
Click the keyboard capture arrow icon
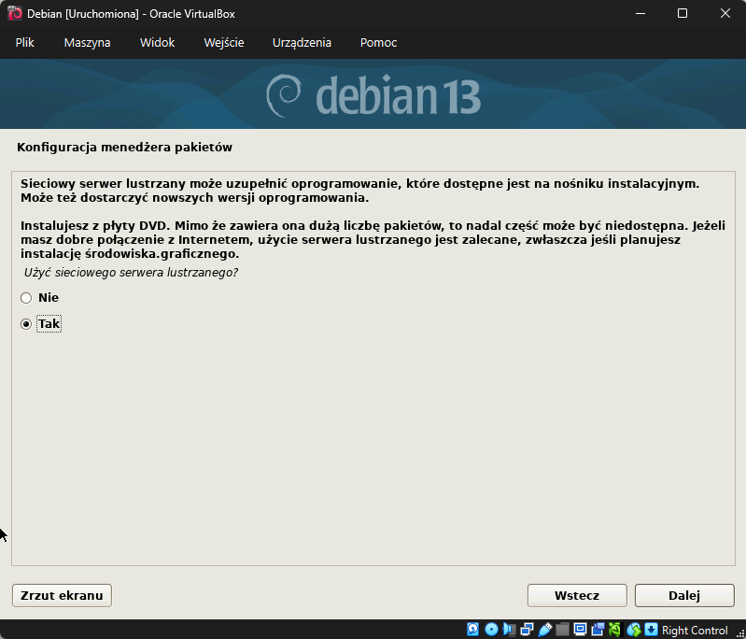coord(651,630)
